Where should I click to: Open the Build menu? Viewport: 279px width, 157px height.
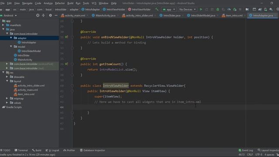point(70,3)
